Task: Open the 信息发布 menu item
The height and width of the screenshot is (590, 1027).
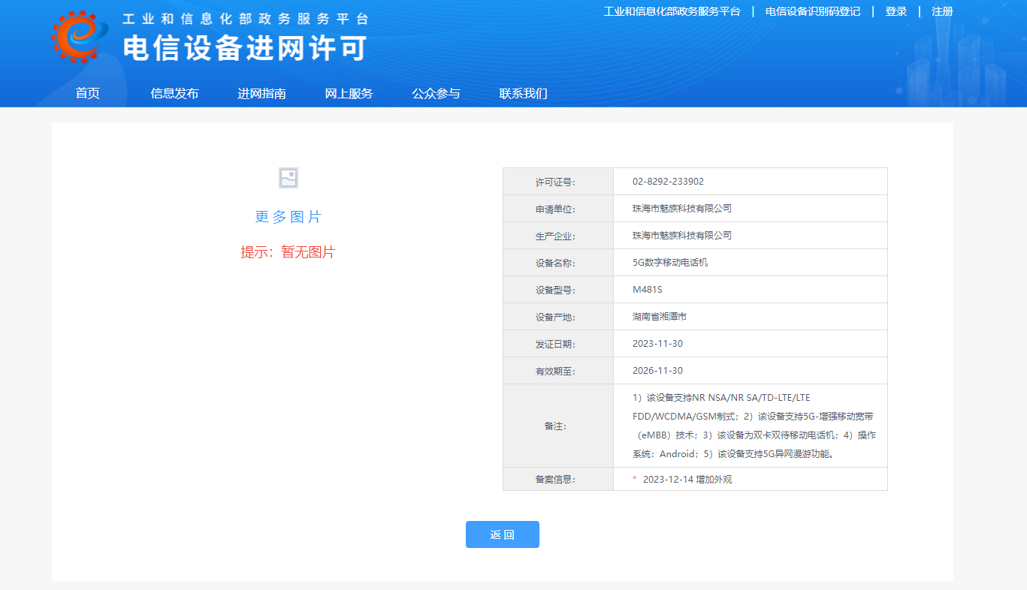Action: [x=174, y=94]
